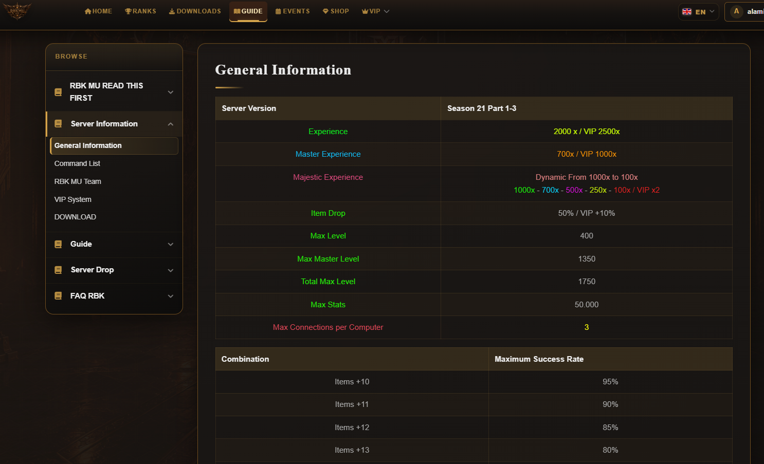Open the RBK MU Team page

78,181
